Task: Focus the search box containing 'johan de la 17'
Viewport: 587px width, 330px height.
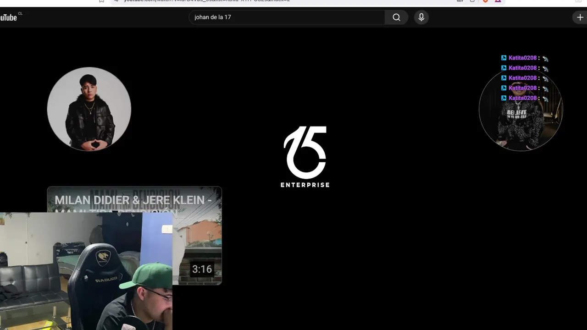Action: [x=287, y=17]
